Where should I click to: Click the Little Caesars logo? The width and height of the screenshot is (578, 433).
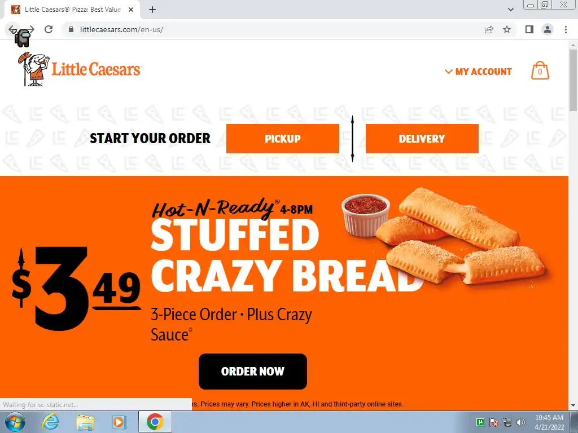pyautogui.click(x=80, y=69)
